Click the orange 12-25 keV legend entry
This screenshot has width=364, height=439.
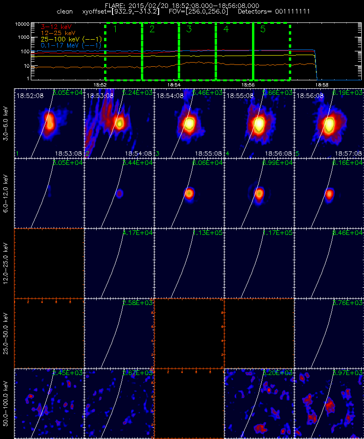(58, 33)
